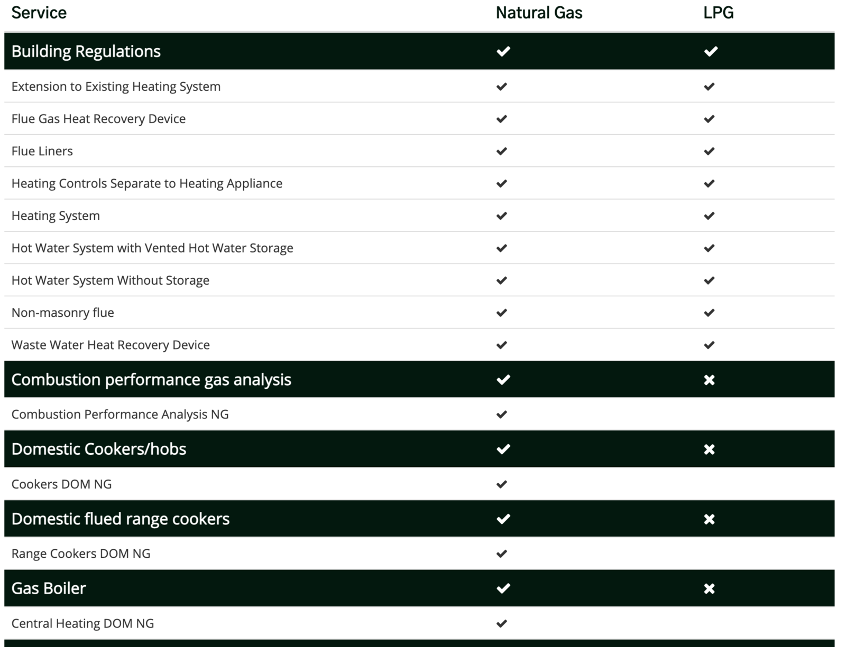
Task: Expand the Combustion performance gas analysis header
Action: [151, 380]
